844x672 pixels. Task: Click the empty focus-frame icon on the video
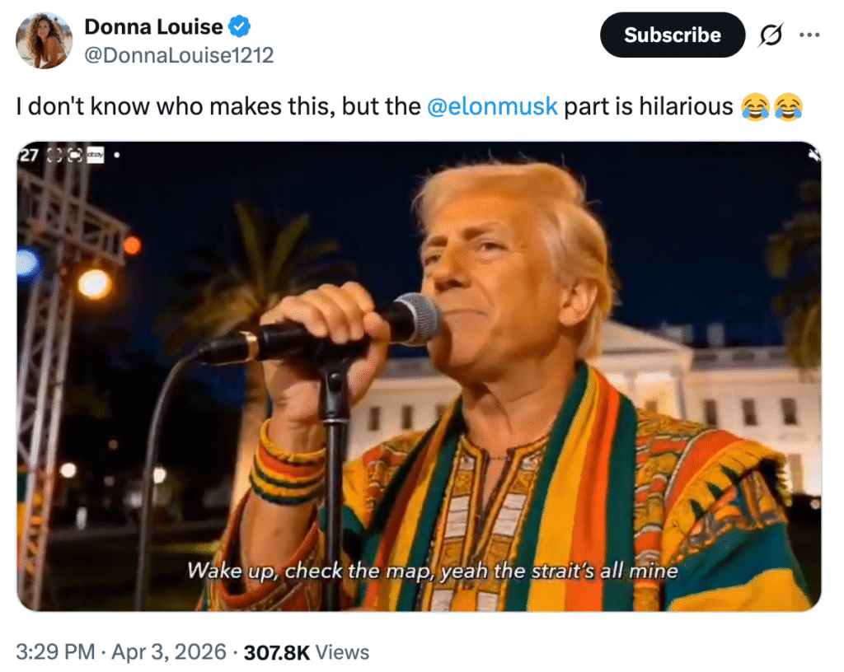[x=56, y=154]
